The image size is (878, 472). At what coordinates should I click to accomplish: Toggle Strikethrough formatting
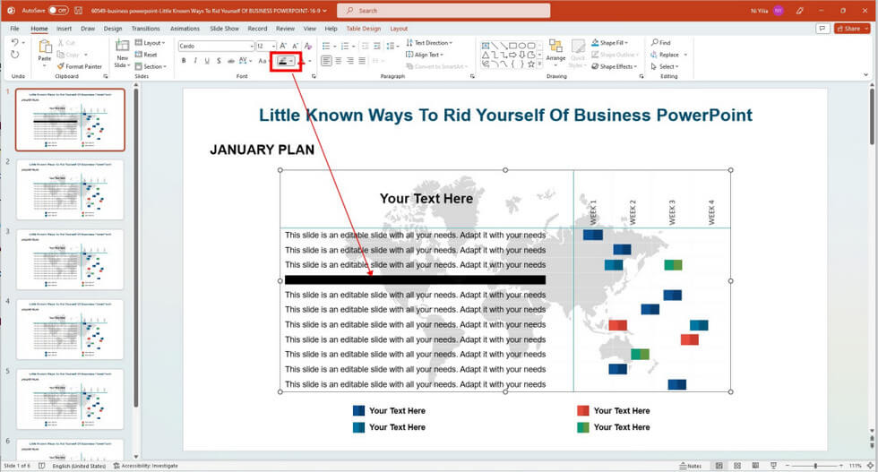(x=230, y=61)
